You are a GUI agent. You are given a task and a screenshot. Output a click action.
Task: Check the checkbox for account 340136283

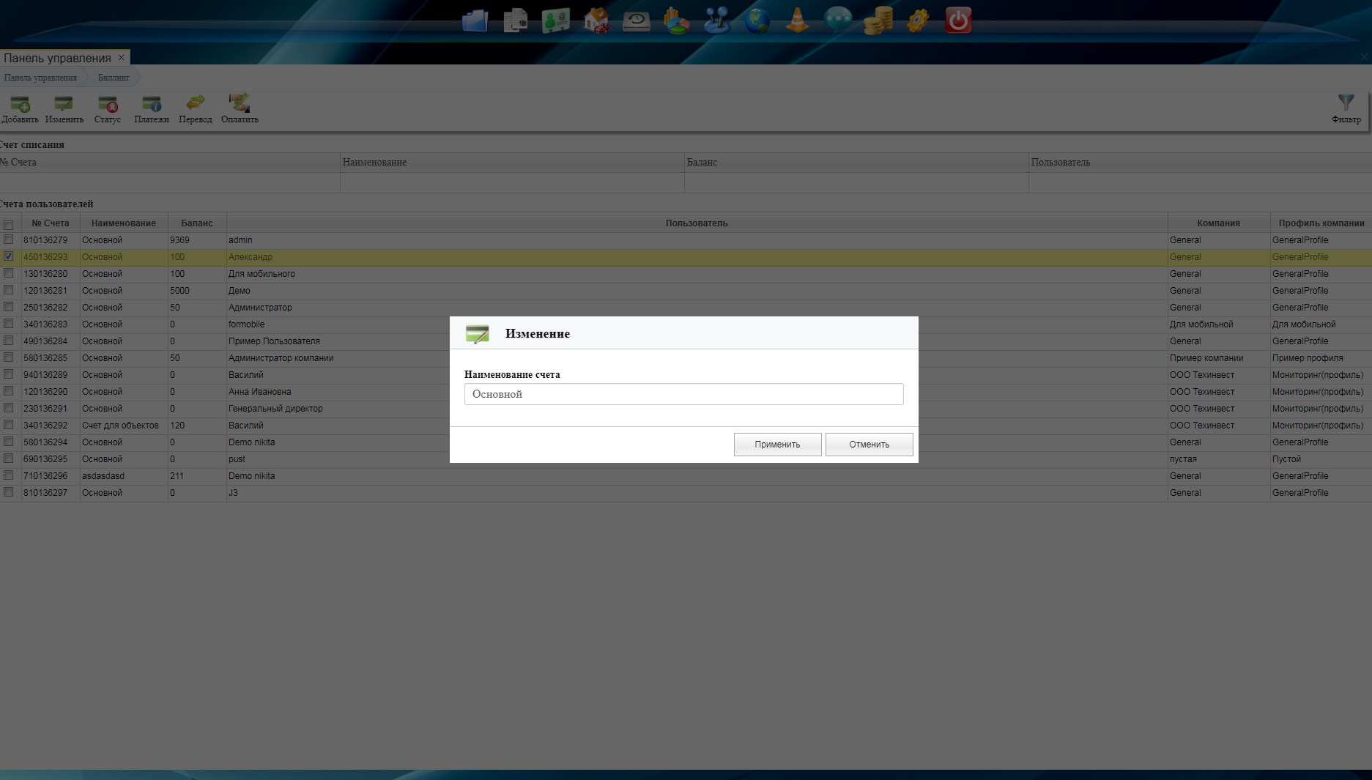9,324
